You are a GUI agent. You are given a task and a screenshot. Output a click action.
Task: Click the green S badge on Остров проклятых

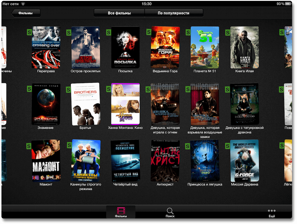point(69,32)
